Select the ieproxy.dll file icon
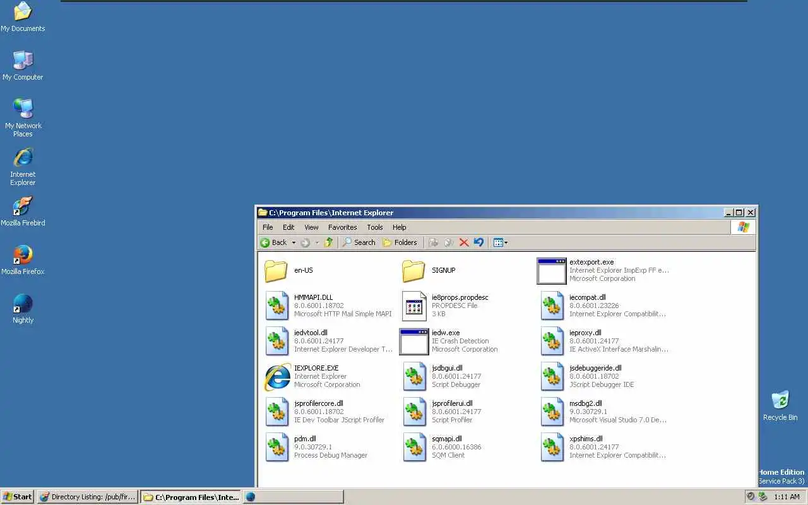 (552, 342)
